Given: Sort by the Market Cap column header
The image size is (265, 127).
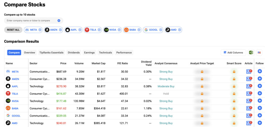Looking at the screenshot, I should (99, 63).
